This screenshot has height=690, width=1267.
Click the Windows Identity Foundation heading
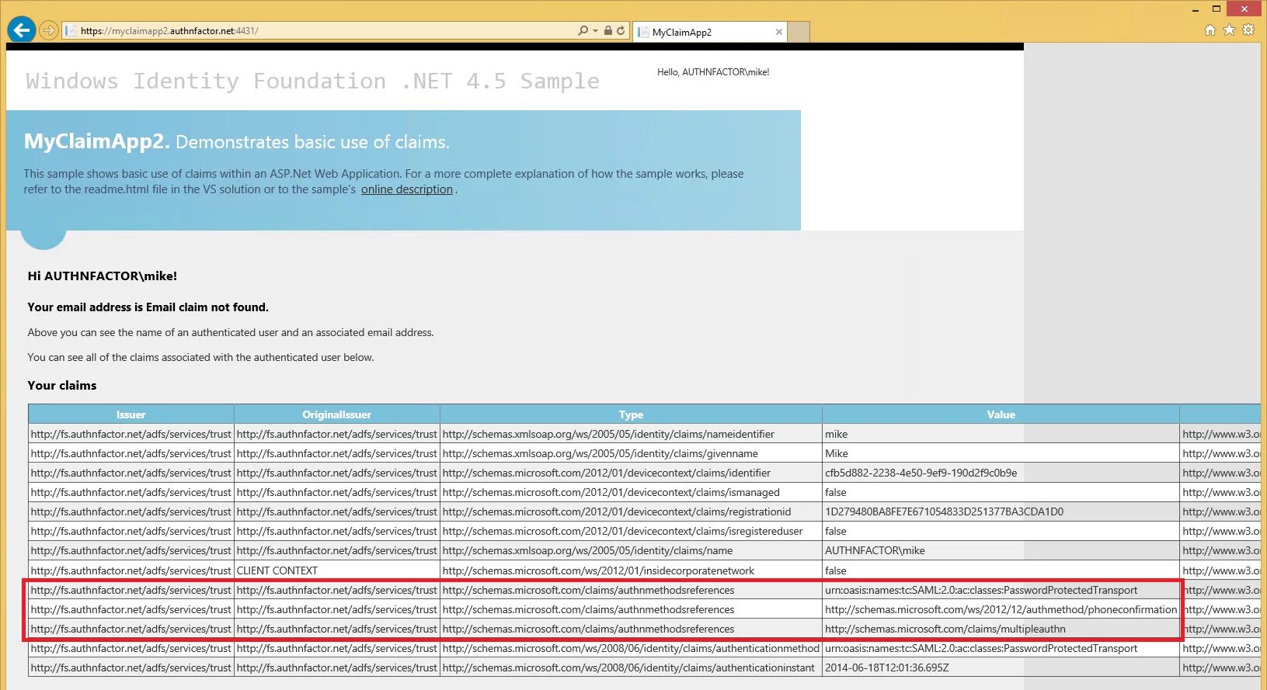312,81
